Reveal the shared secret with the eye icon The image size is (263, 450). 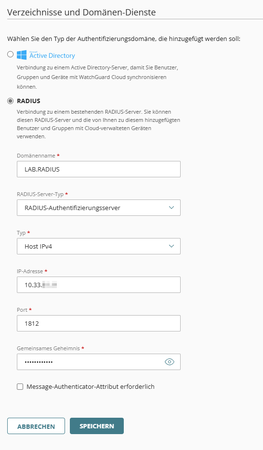coord(170,362)
